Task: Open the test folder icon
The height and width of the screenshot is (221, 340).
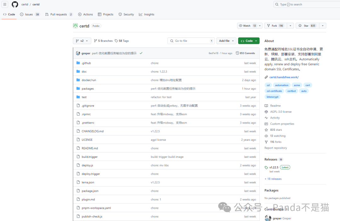Action: click(78, 97)
